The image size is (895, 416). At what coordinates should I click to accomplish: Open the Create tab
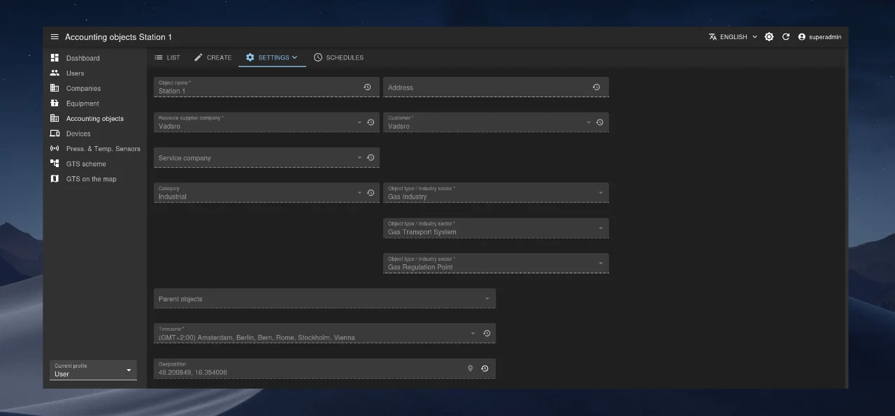tap(213, 57)
